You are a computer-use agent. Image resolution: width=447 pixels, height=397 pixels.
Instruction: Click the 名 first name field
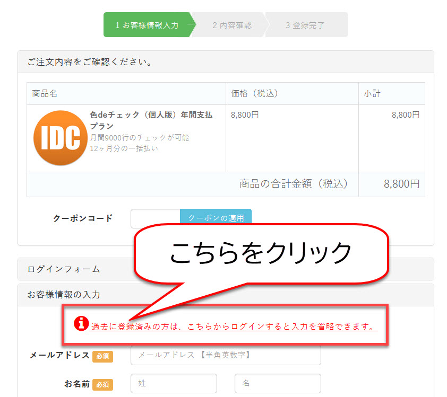277,383
